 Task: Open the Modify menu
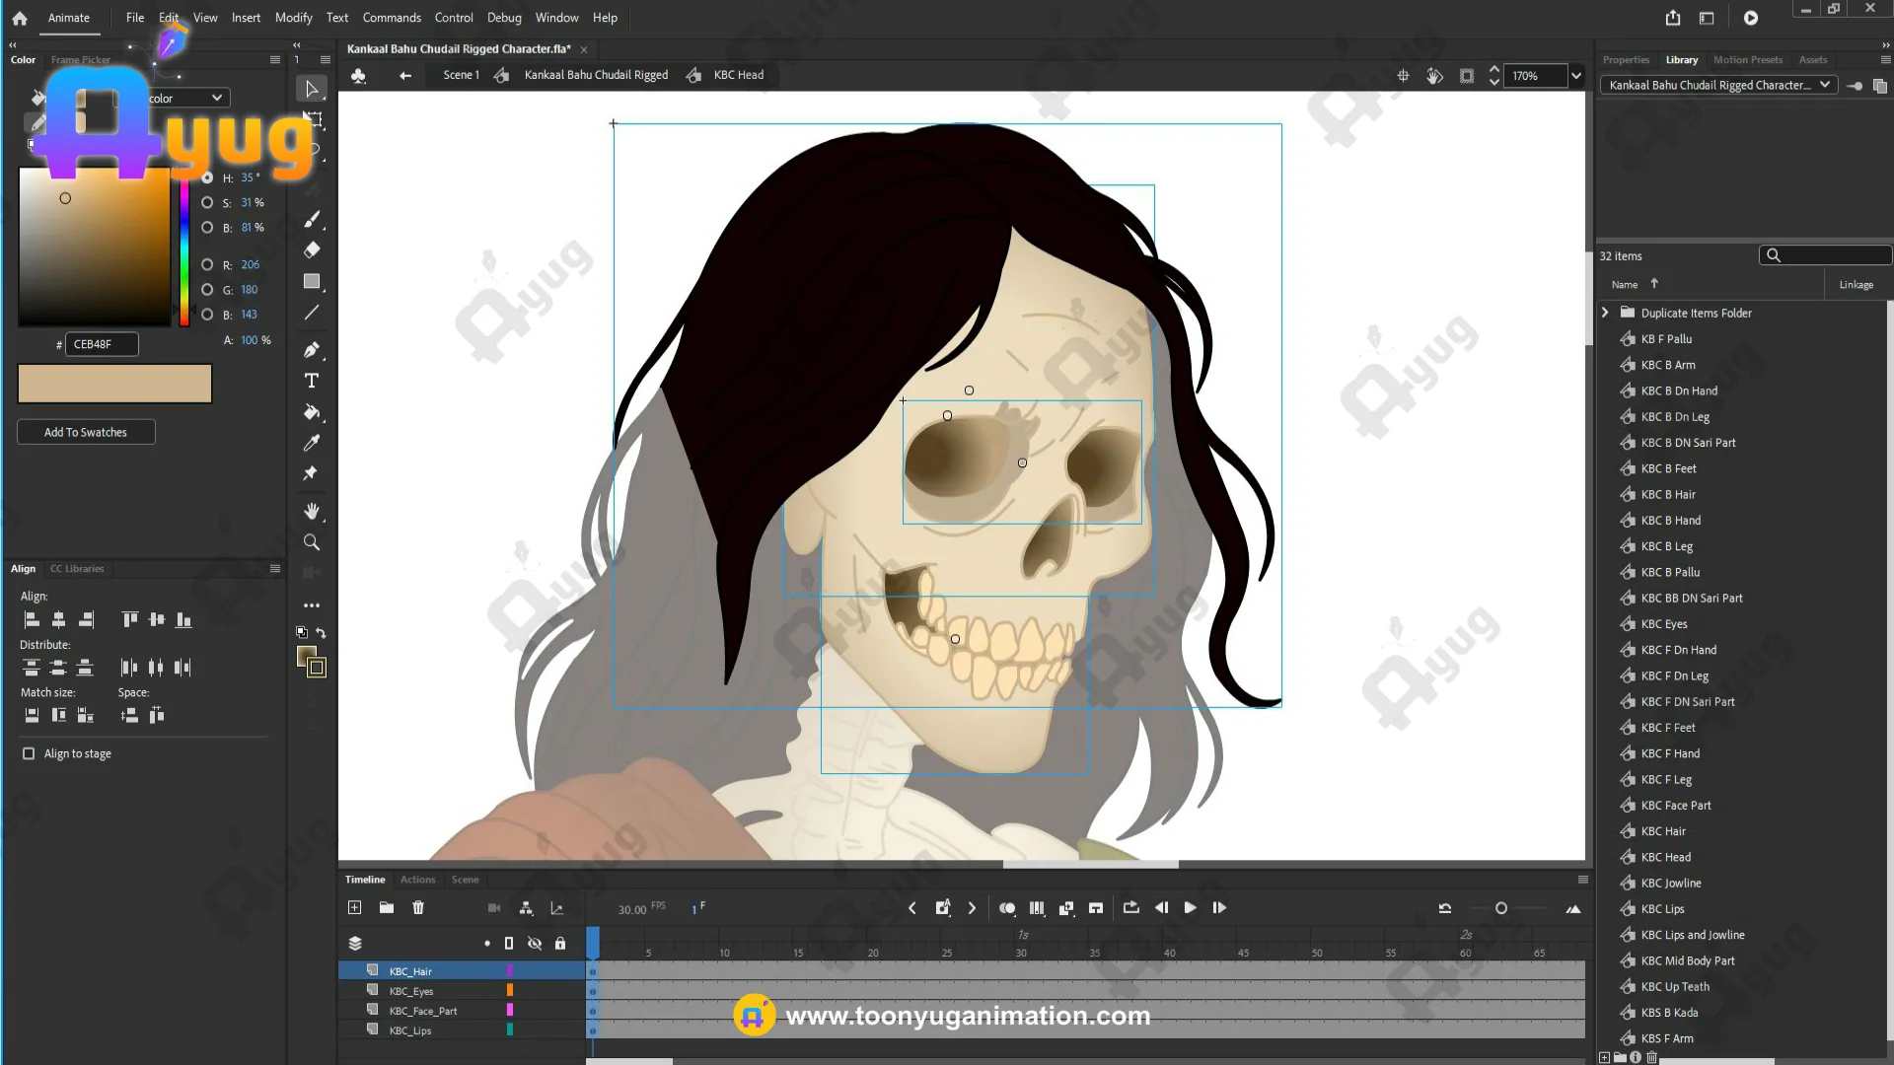[x=293, y=18]
